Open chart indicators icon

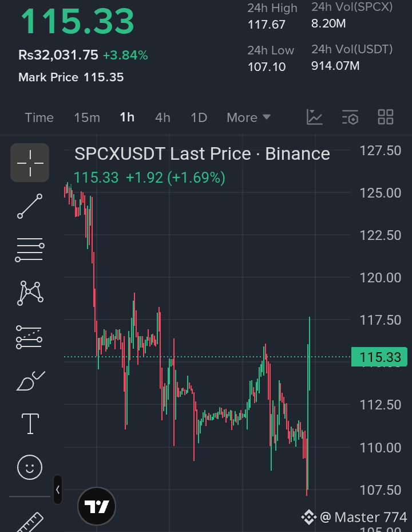[314, 117]
